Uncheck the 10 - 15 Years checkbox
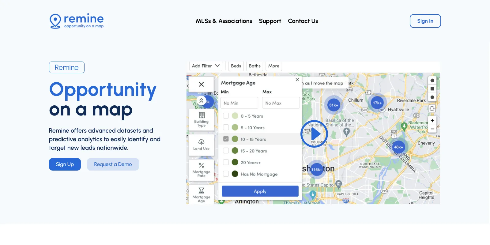The height and width of the screenshot is (245, 490). coord(226,139)
